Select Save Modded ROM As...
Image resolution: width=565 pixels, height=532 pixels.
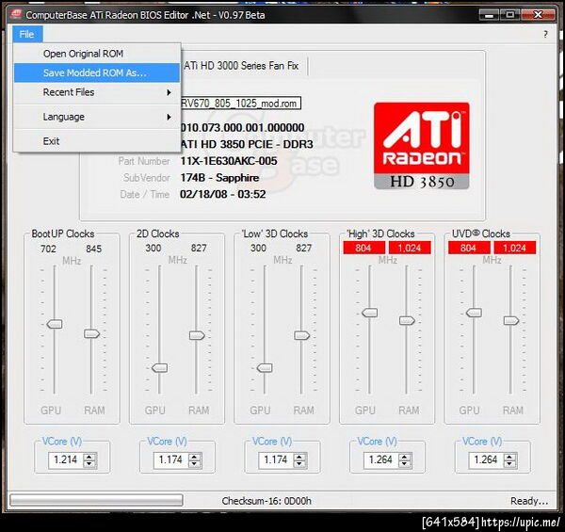tap(97, 73)
